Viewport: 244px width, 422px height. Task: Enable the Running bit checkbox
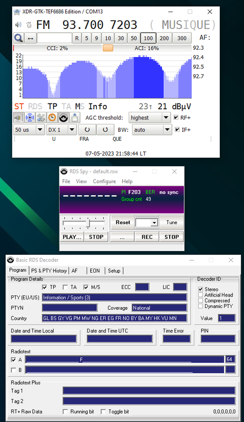[65, 411]
